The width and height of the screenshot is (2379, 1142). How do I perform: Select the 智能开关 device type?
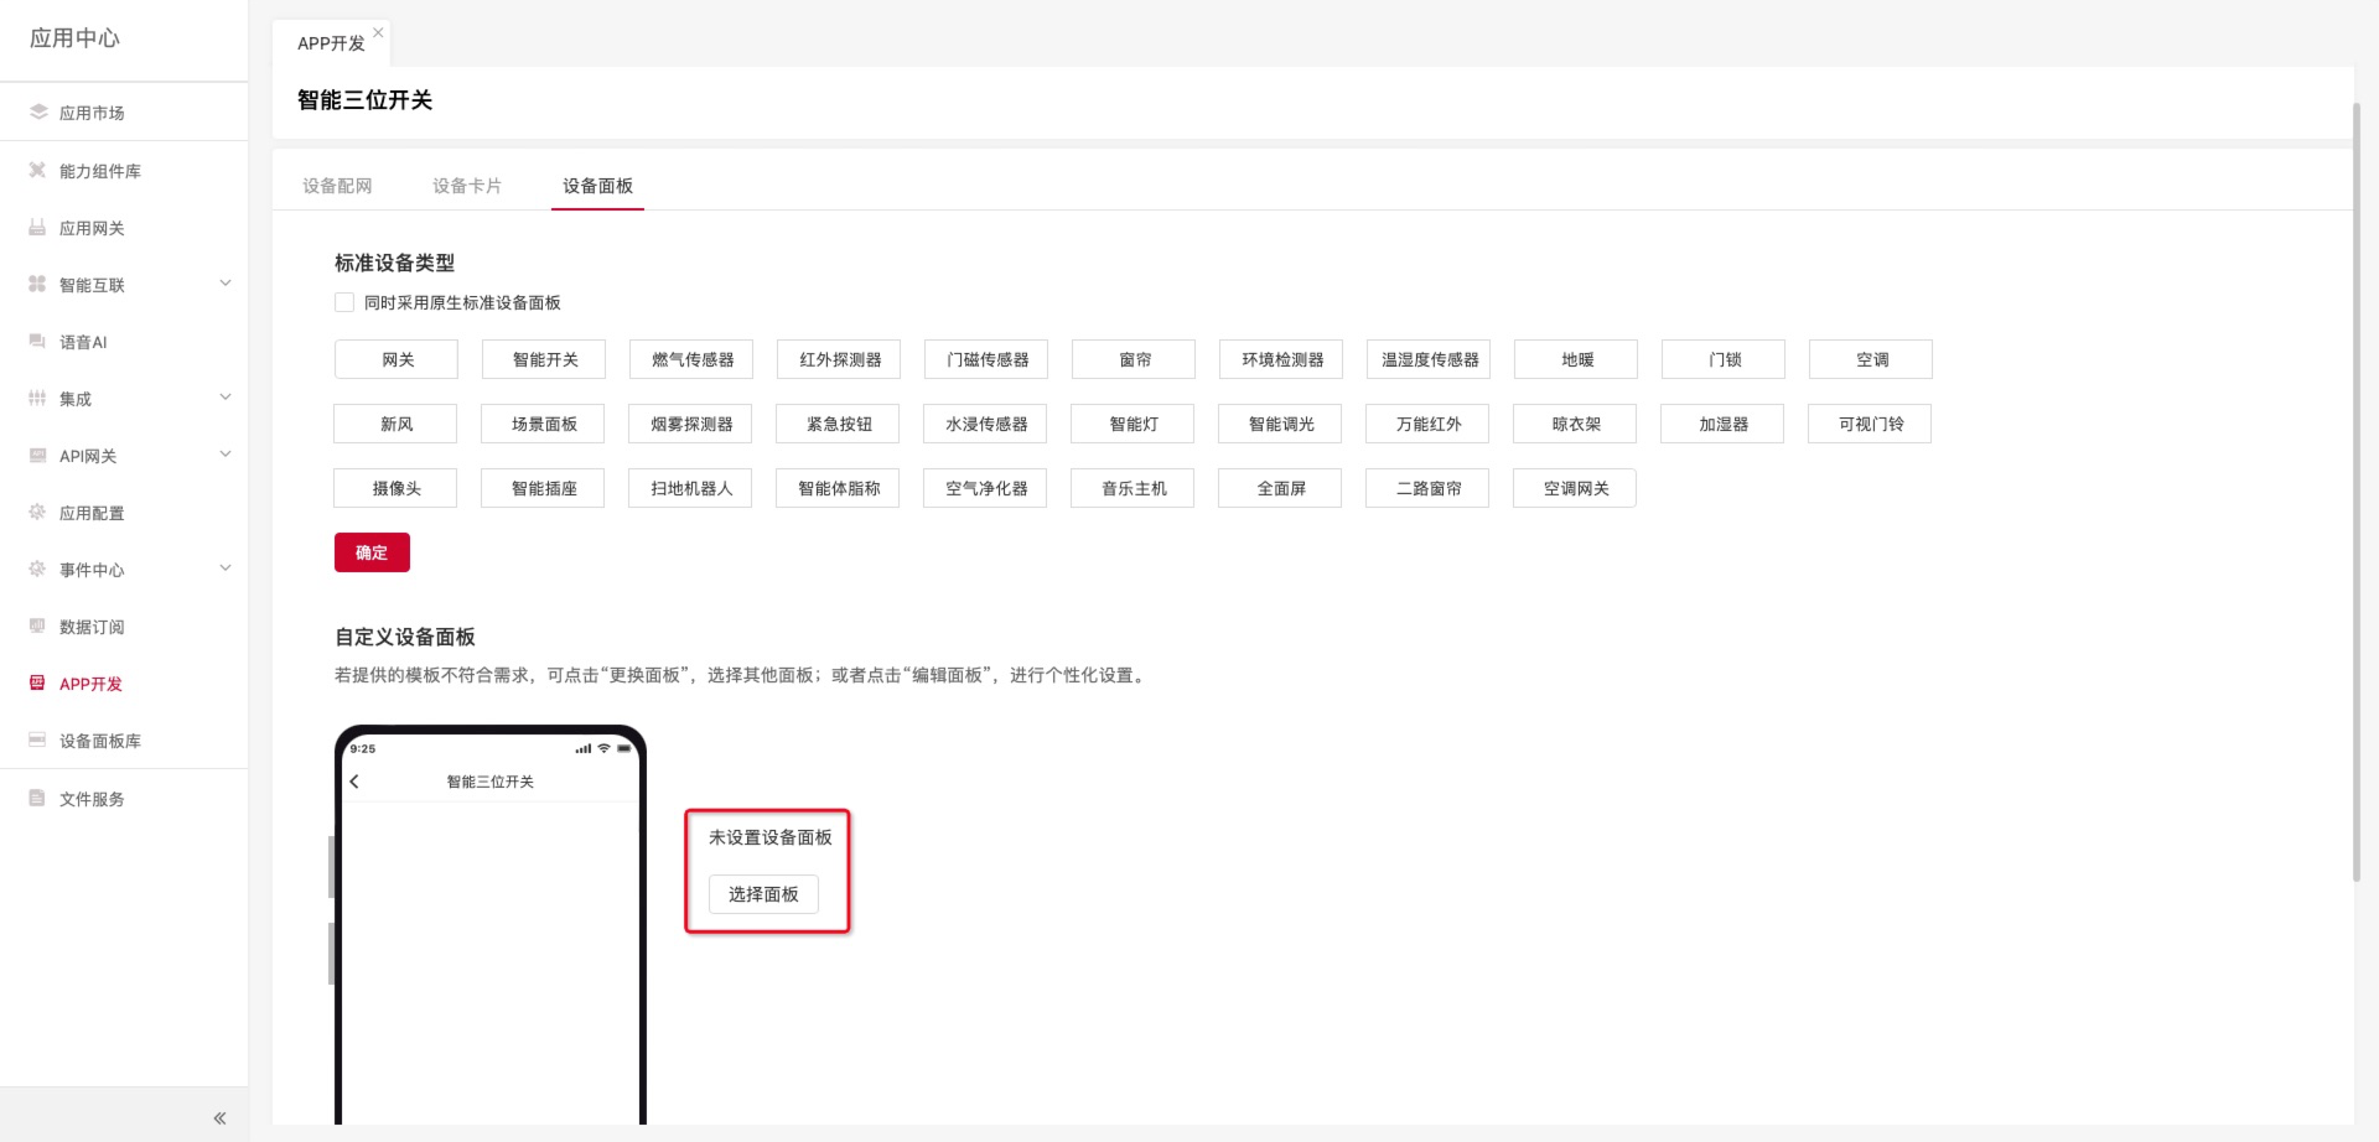point(544,359)
